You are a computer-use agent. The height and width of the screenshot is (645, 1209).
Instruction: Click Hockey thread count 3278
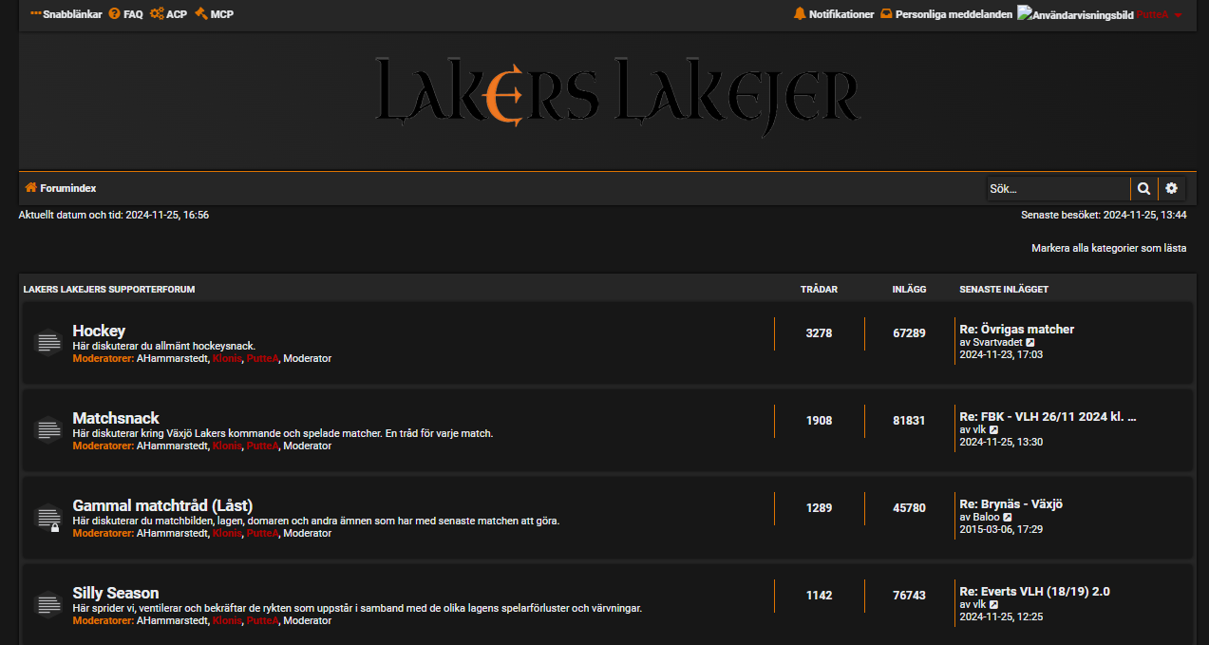(x=819, y=333)
